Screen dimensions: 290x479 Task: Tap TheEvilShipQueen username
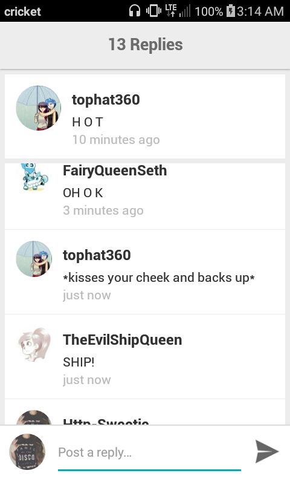(x=123, y=340)
